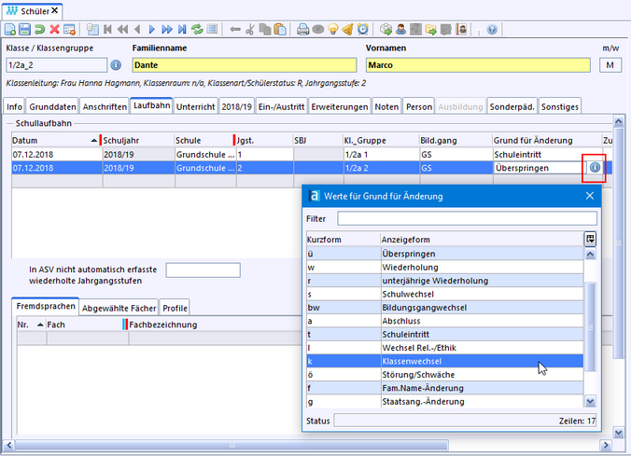Open help via blue question mark icon
This screenshot has width=631, height=456.
click(x=492, y=30)
